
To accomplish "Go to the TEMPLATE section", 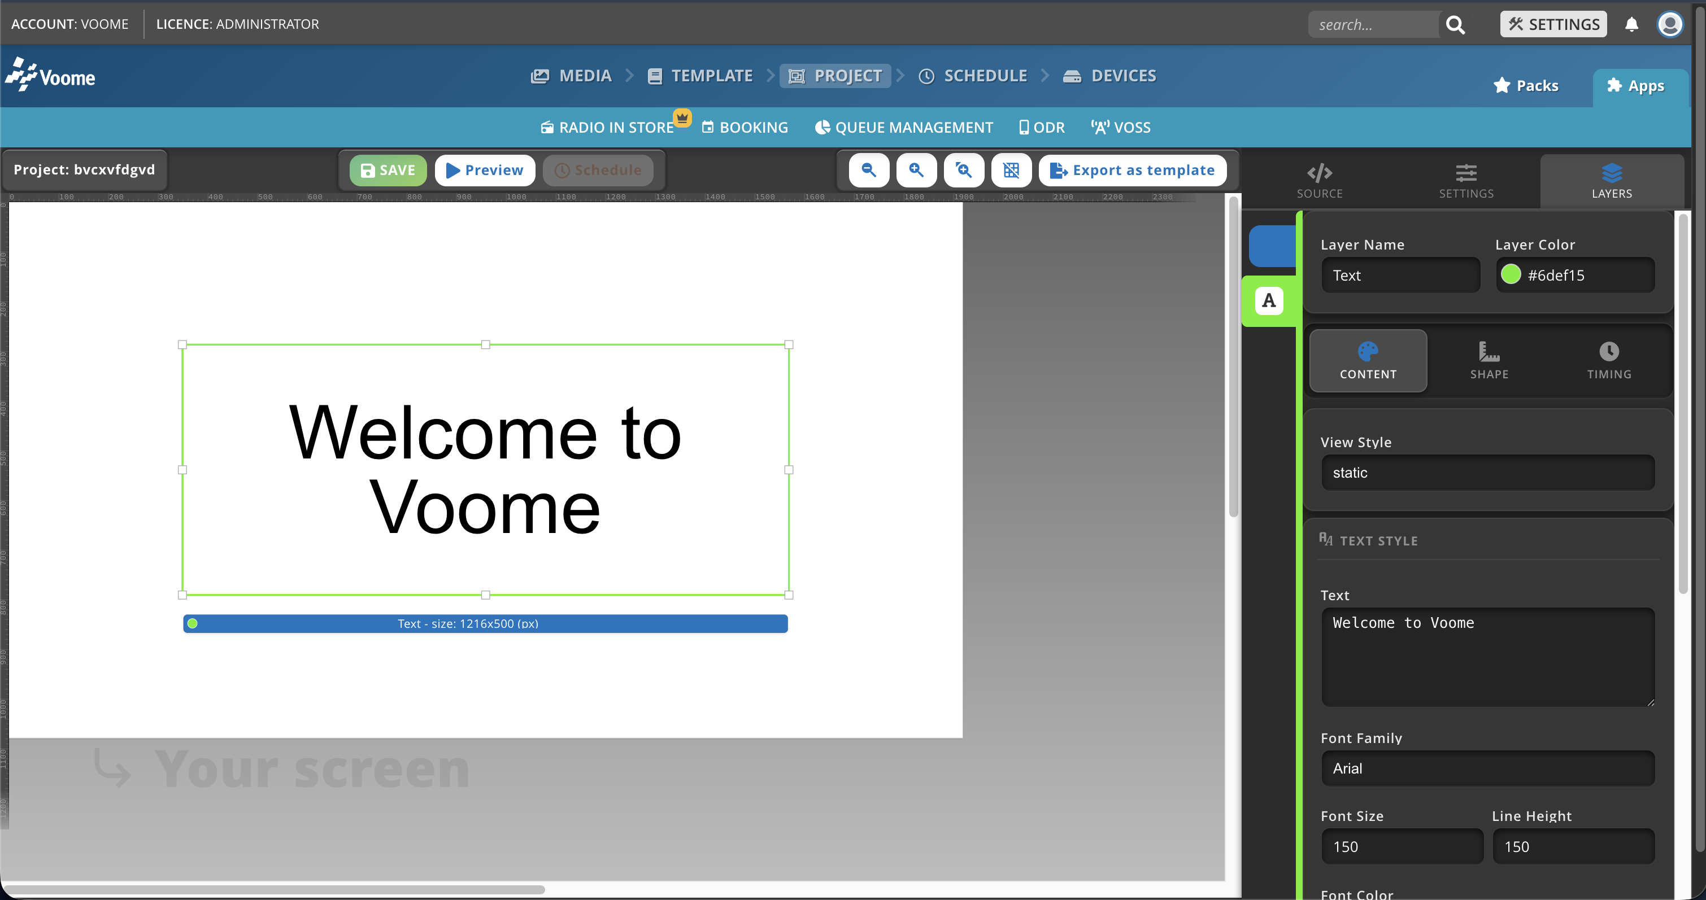I will 700,76.
